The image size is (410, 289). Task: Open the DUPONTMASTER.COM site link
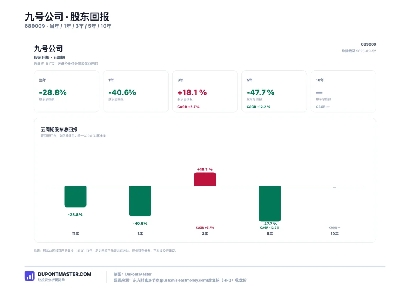[x=65, y=274]
